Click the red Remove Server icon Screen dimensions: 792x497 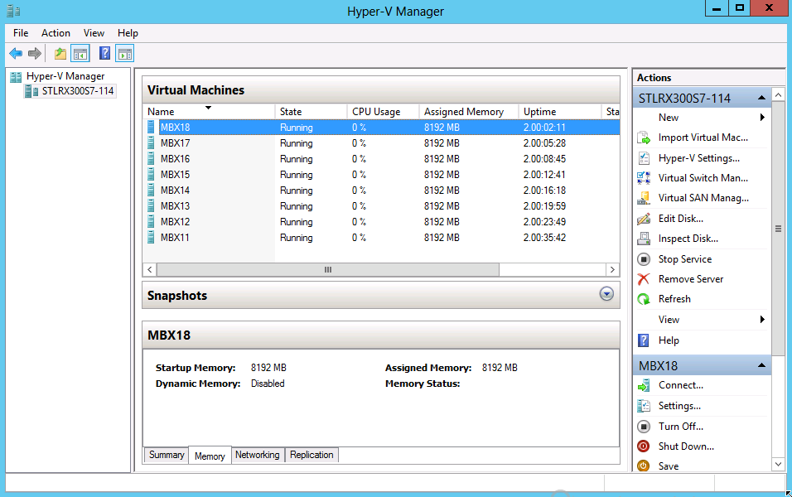[644, 279]
